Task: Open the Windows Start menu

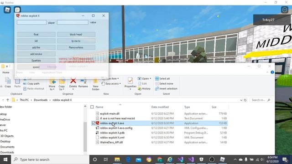Action: (x=5, y=159)
